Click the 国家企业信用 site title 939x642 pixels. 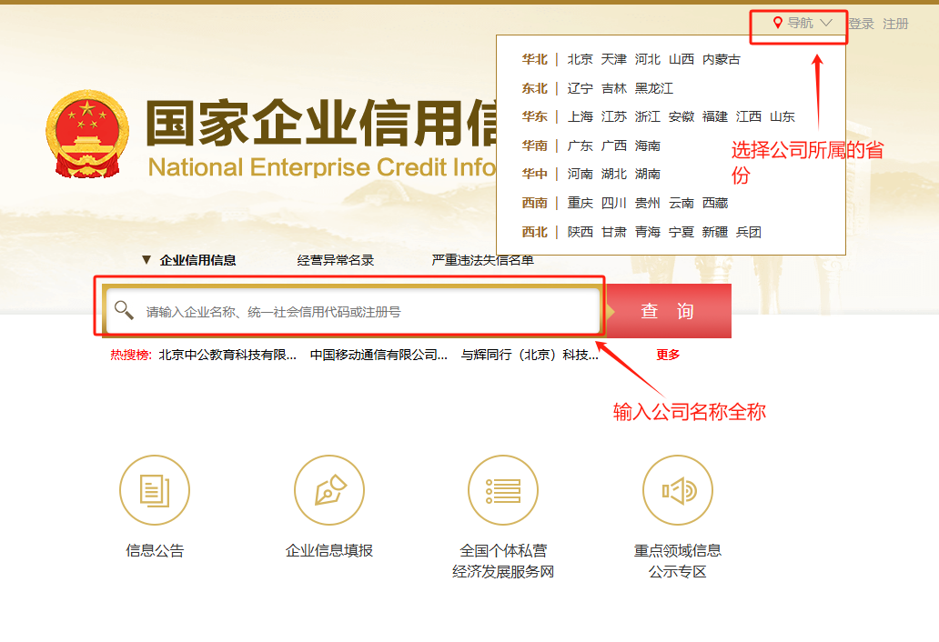tap(321, 124)
